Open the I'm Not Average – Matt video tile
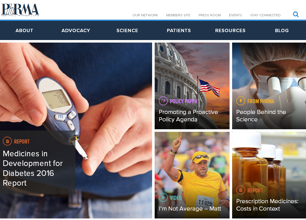The image size is (306, 220). tap(192, 175)
